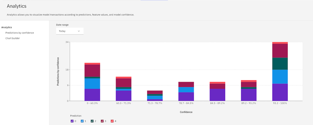Click the purple segment of the 0 - 60.3% bar
The height and width of the screenshot is (125, 313).
tap(92, 95)
